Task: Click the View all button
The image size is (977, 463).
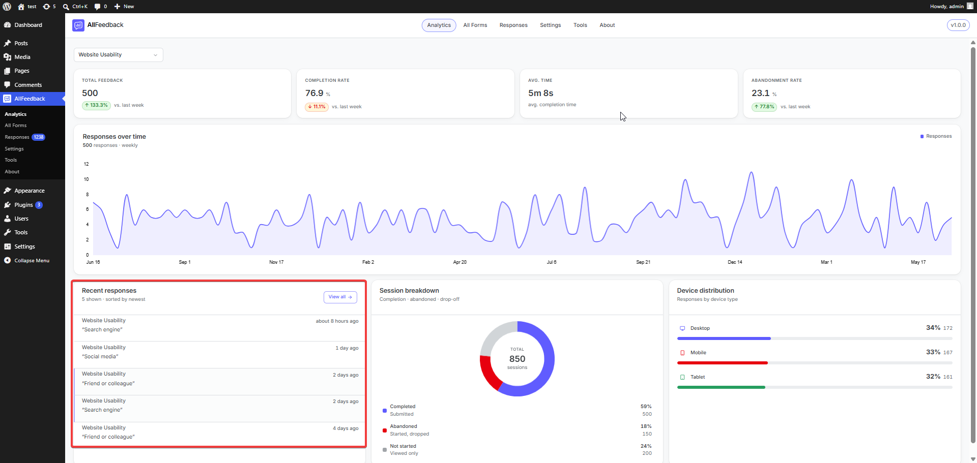Action: (340, 297)
